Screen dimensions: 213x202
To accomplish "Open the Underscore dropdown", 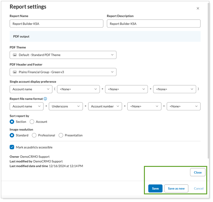I will (x=66, y=106).
